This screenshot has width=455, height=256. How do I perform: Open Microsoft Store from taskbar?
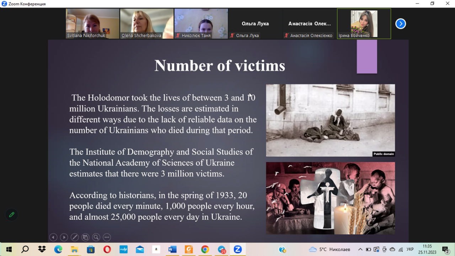click(x=91, y=249)
